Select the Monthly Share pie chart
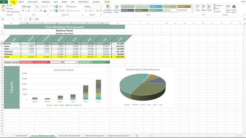This screenshot has height=138, width=246. point(143,87)
